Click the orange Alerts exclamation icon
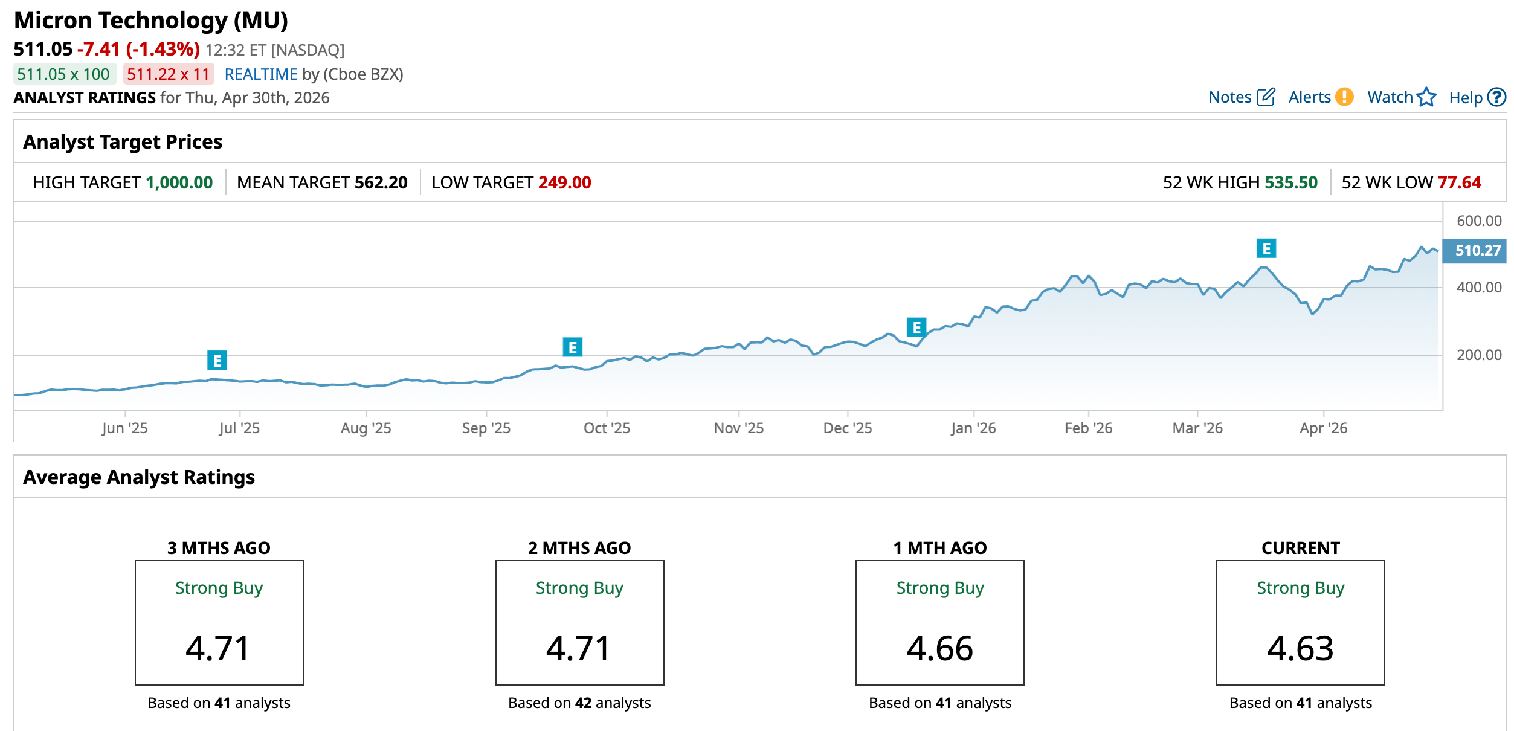This screenshot has height=731, width=1514. click(x=1344, y=97)
